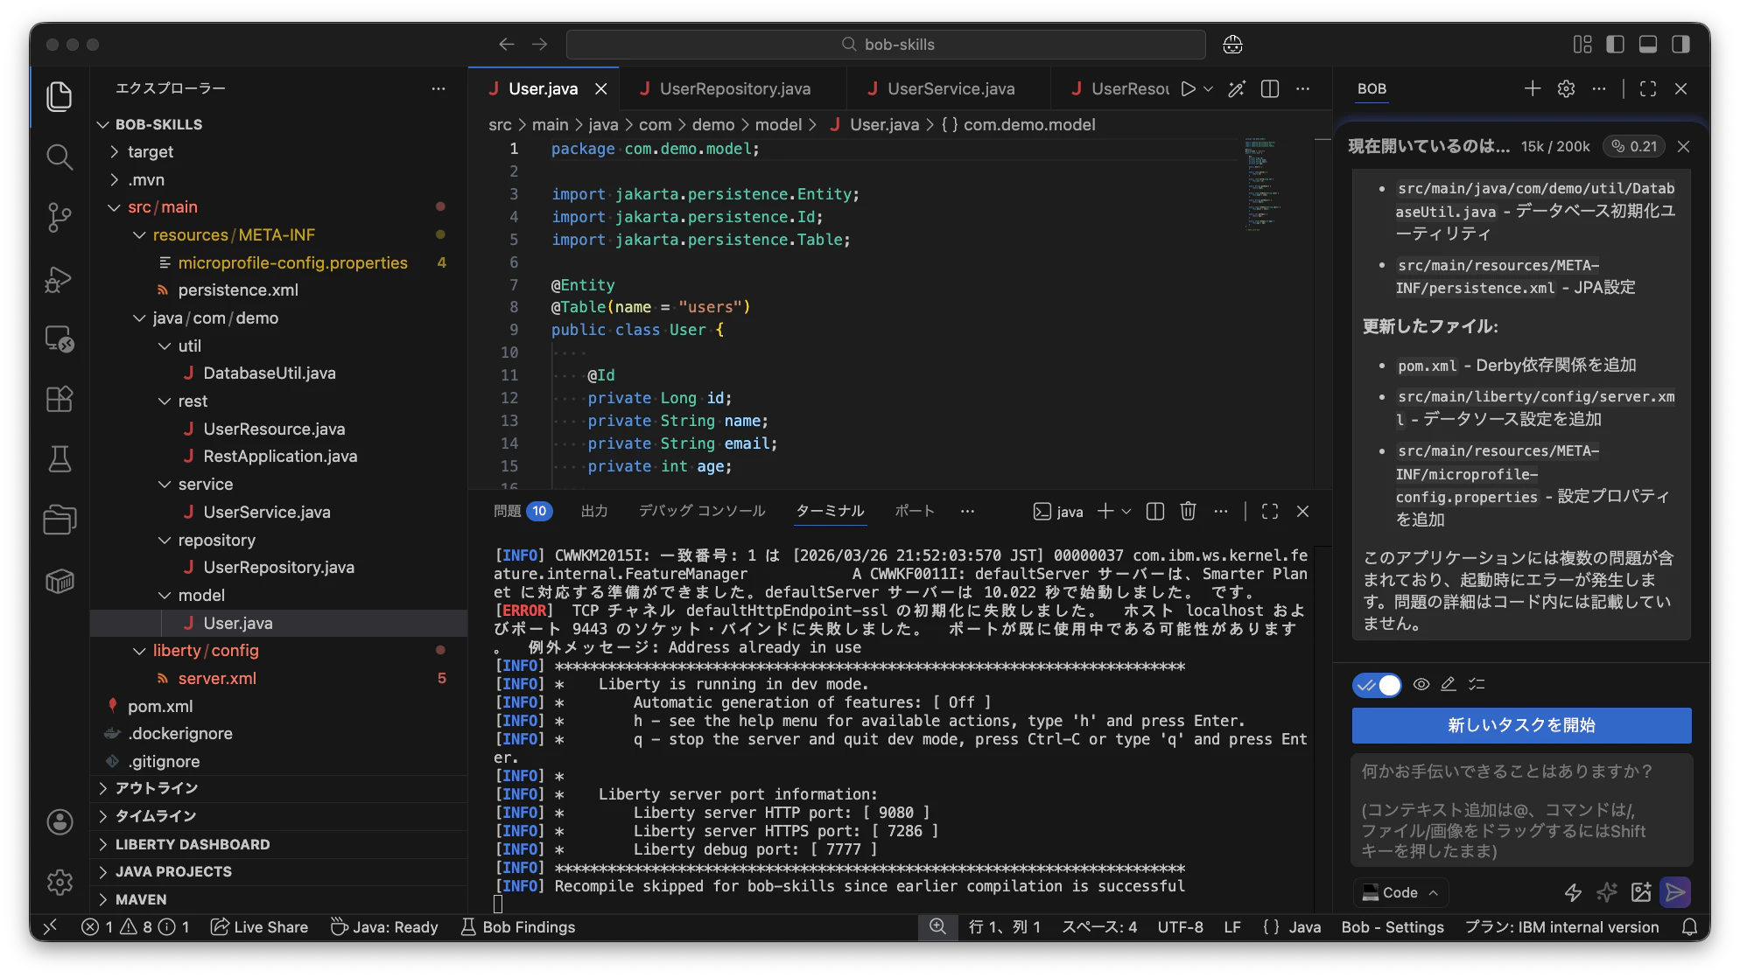Click the 新しいタスクを開始 button

pos(1520,725)
